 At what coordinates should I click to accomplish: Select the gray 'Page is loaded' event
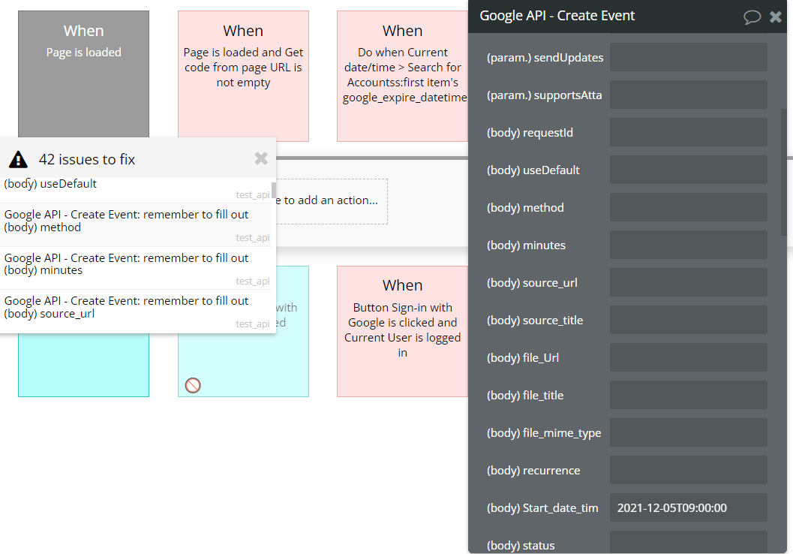(x=83, y=74)
